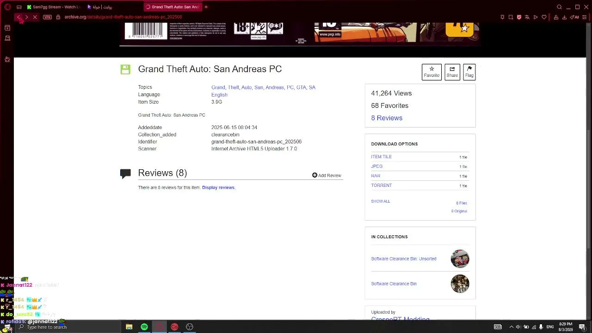Open the workspaces icon beside Opera logo
The image size is (592, 333).
click(x=19, y=7)
